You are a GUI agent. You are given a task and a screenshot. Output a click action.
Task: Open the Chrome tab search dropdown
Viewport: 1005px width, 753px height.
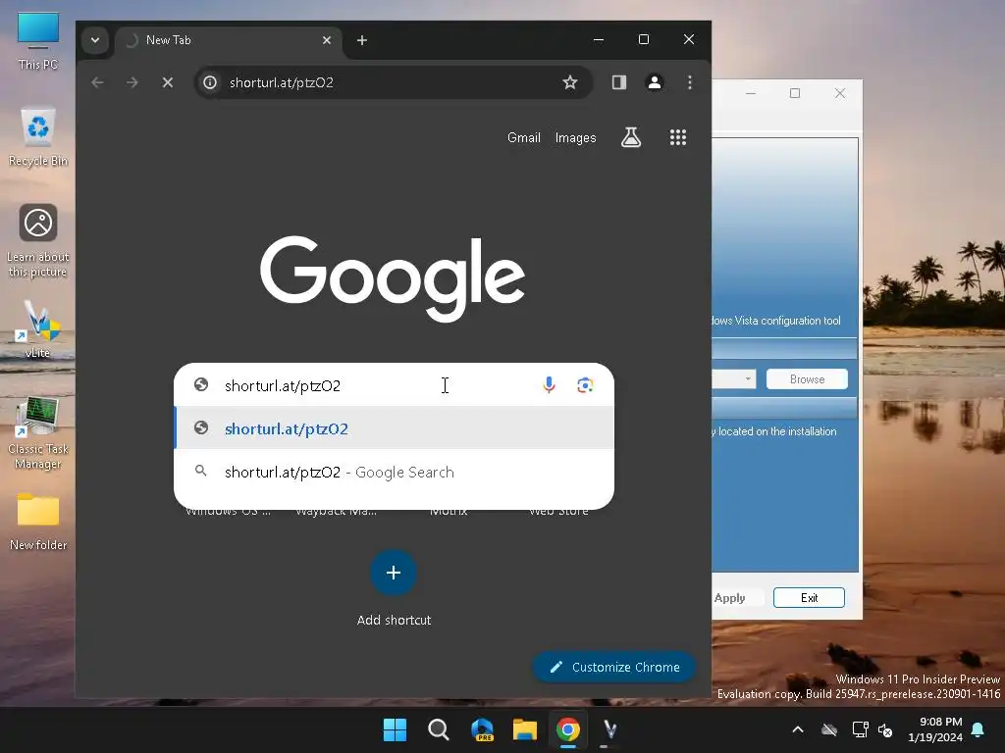point(95,40)
